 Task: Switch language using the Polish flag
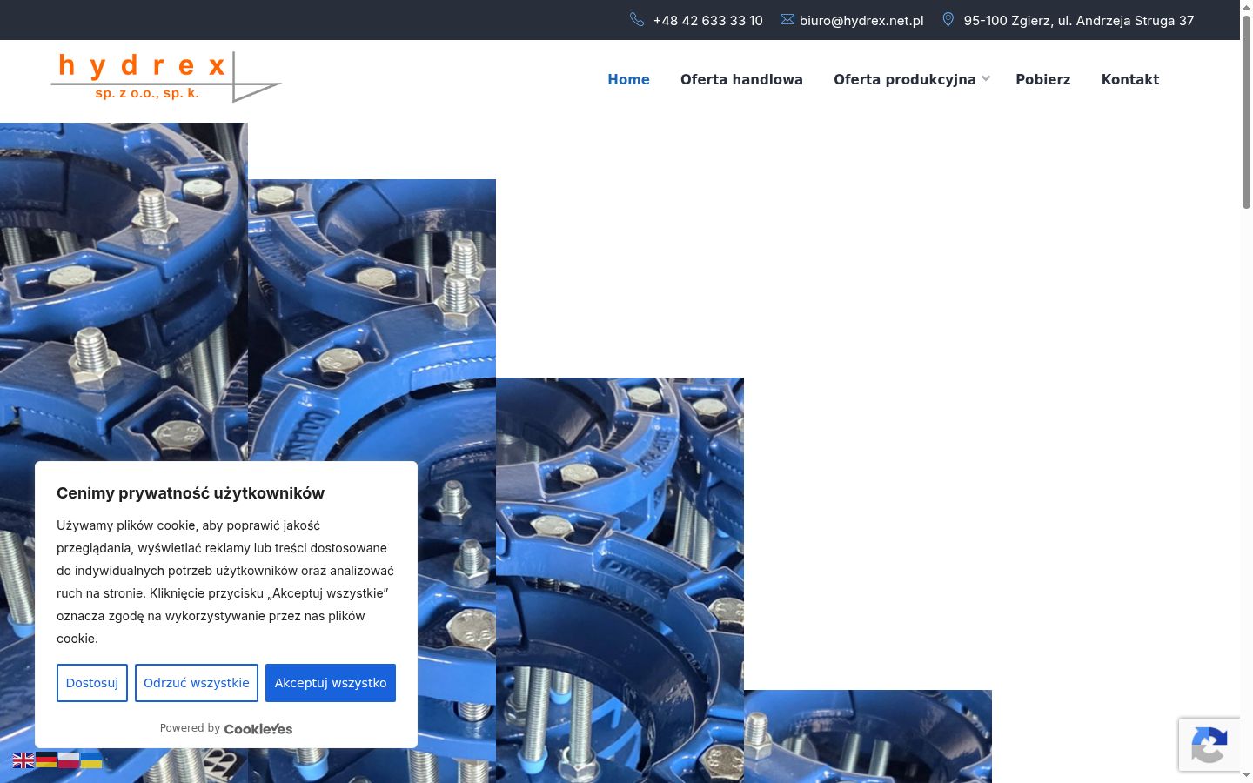pos(69,760)
